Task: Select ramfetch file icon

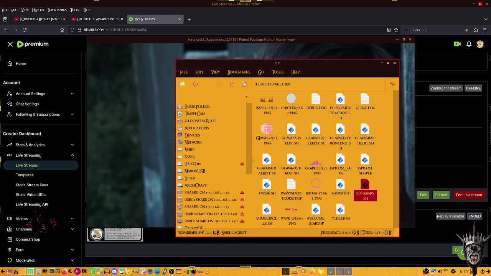Action: [341, 187]
